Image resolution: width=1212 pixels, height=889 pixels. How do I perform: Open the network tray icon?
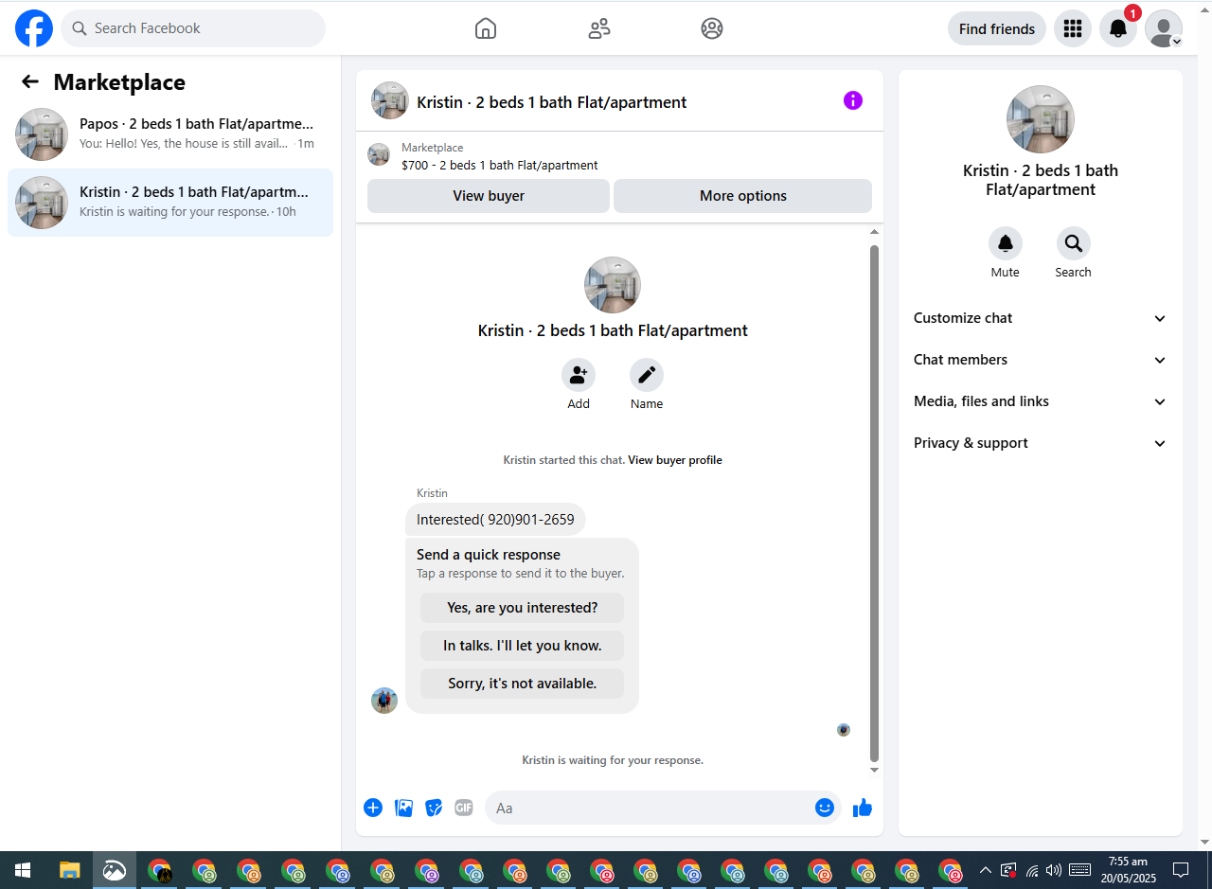tap(1032, 870)
